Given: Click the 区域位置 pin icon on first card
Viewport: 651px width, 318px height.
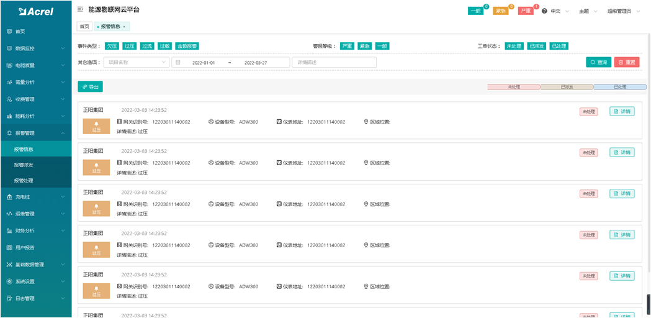Looking at the screenshot, I should point(366,122).
